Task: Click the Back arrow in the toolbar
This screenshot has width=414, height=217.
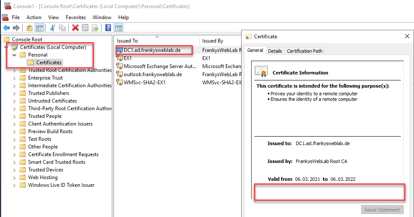Action: pyautogui.click(x=6, y=28)
